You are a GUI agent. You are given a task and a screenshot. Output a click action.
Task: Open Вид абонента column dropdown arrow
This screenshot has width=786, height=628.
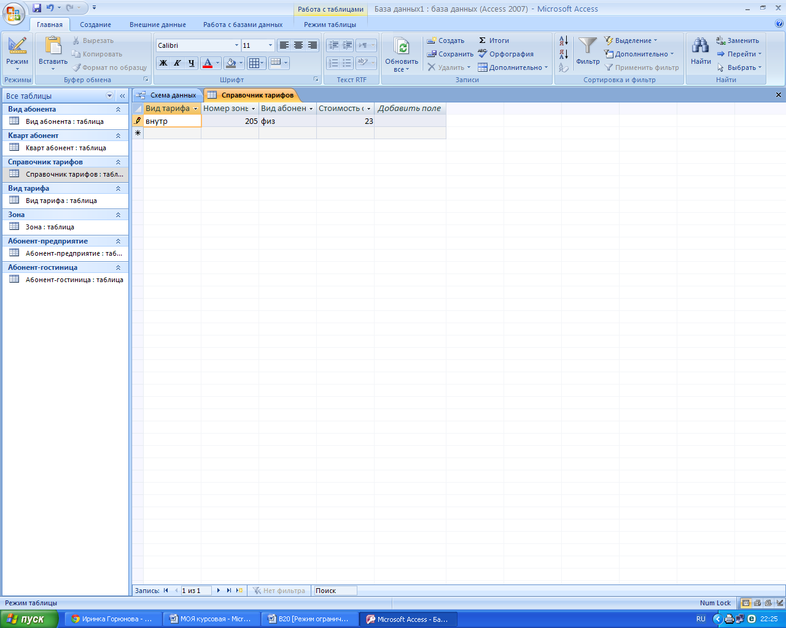[311, 109]
